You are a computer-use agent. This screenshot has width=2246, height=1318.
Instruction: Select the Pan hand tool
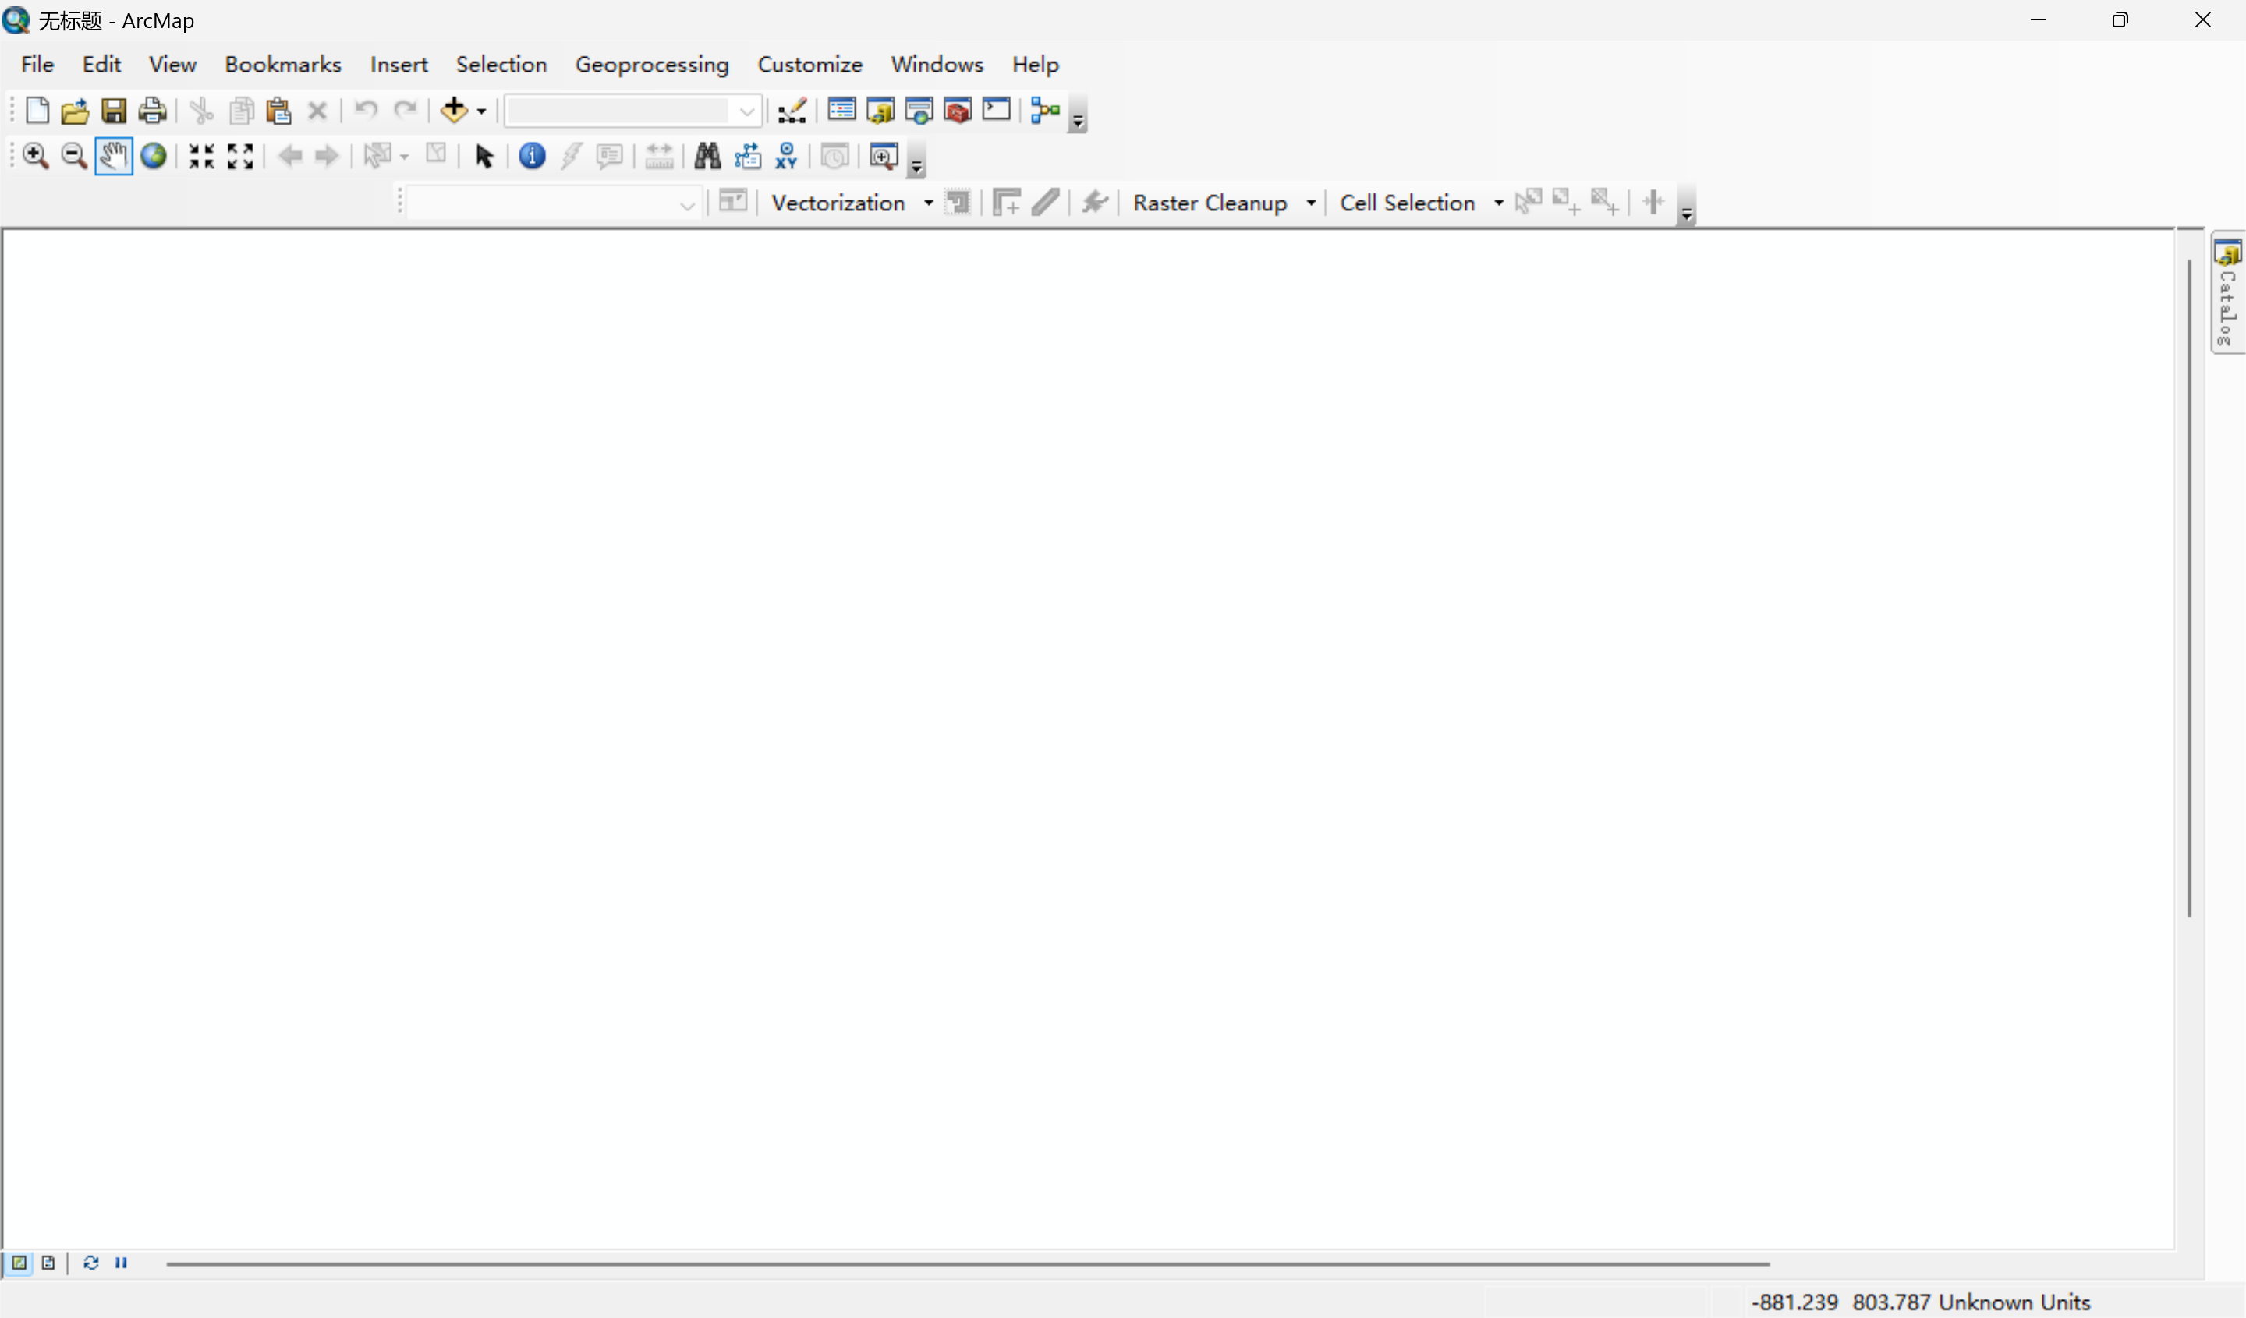click(x=113, y=157)
